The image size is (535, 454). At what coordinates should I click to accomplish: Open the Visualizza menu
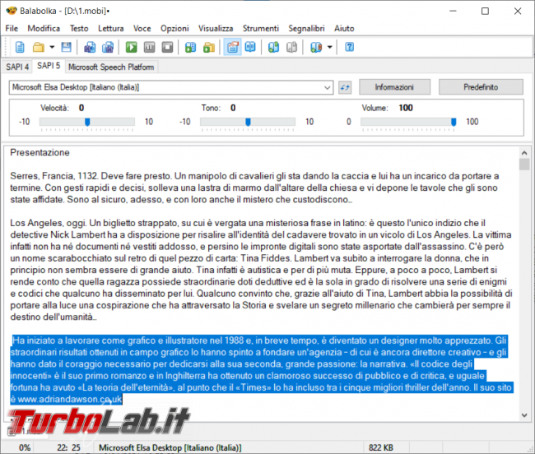point(216,28)
